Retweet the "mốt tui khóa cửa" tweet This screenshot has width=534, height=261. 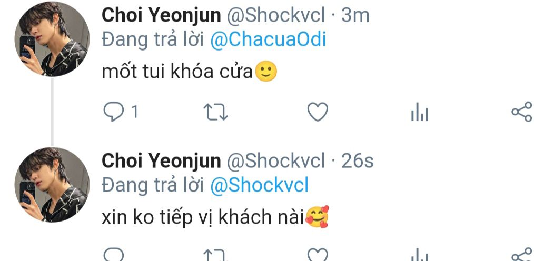[215, 112]
